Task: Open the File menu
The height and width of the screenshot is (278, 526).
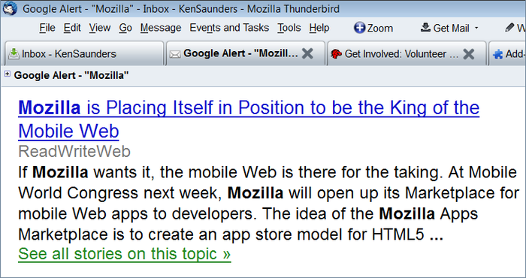Action: click(47, 28)
